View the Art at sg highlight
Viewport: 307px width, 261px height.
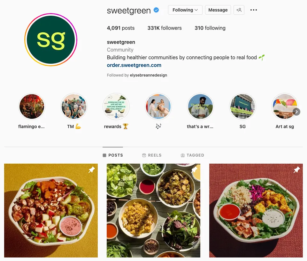click(x=284, y=107)
